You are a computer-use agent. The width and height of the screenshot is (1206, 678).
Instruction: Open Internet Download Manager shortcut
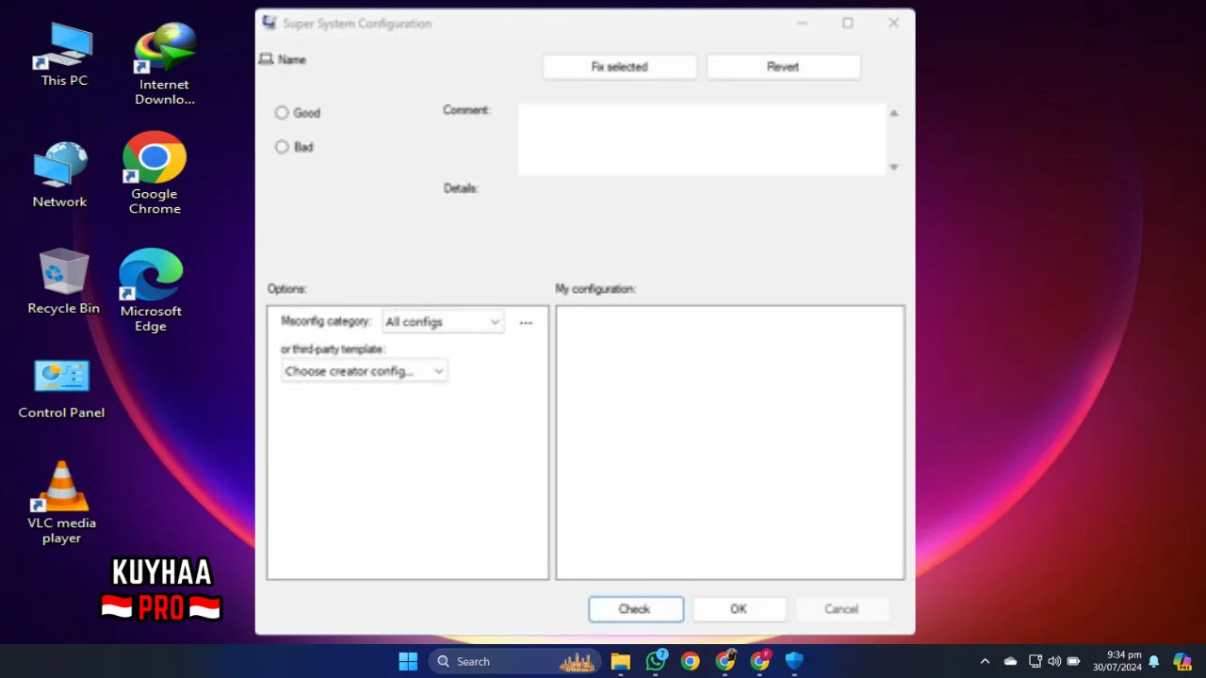pyautogui.click(x=164, y=64)
